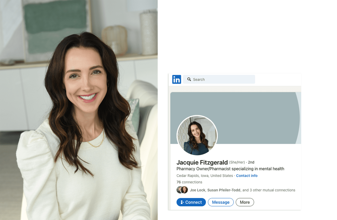Click the first mutual connection avatar
This screenshot has height=220, width=337.
[x=179, y=190]
